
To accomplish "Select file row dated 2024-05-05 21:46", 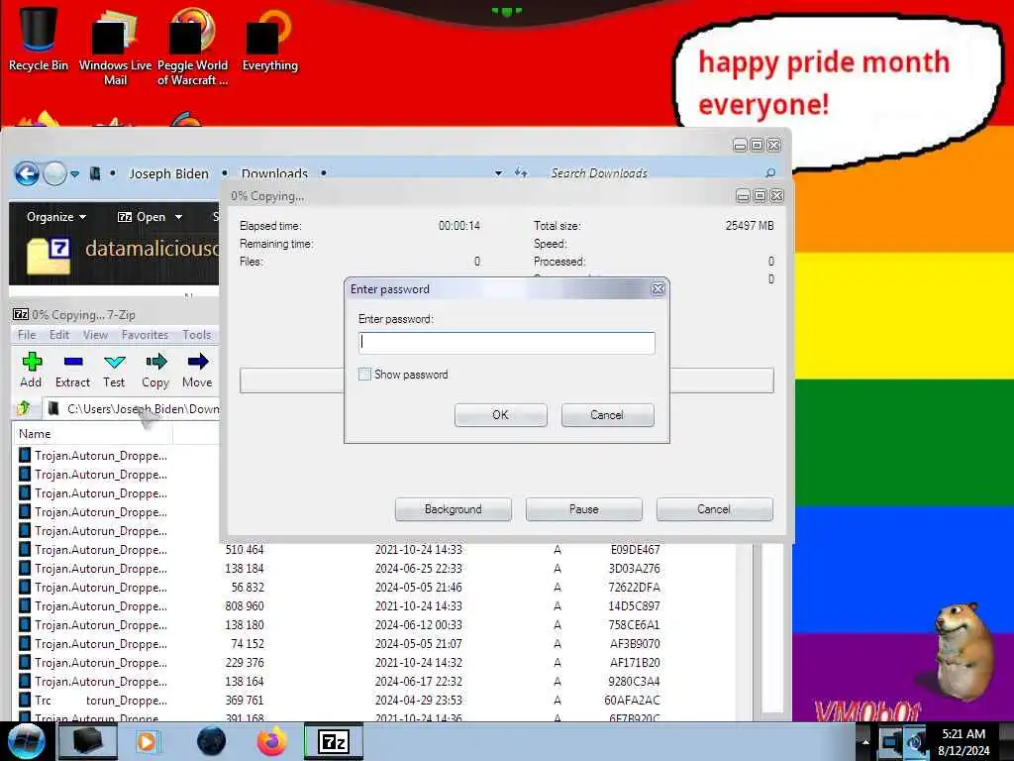I will click(375, 587).
